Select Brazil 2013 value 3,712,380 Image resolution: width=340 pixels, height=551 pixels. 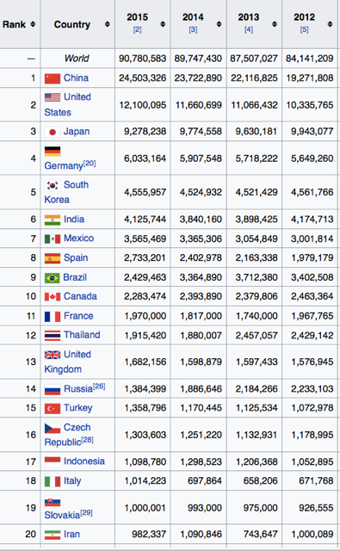coord(257,277)
